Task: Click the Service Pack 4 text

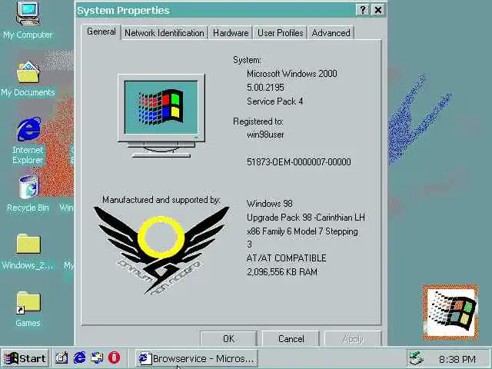Action: coord(274,101)
